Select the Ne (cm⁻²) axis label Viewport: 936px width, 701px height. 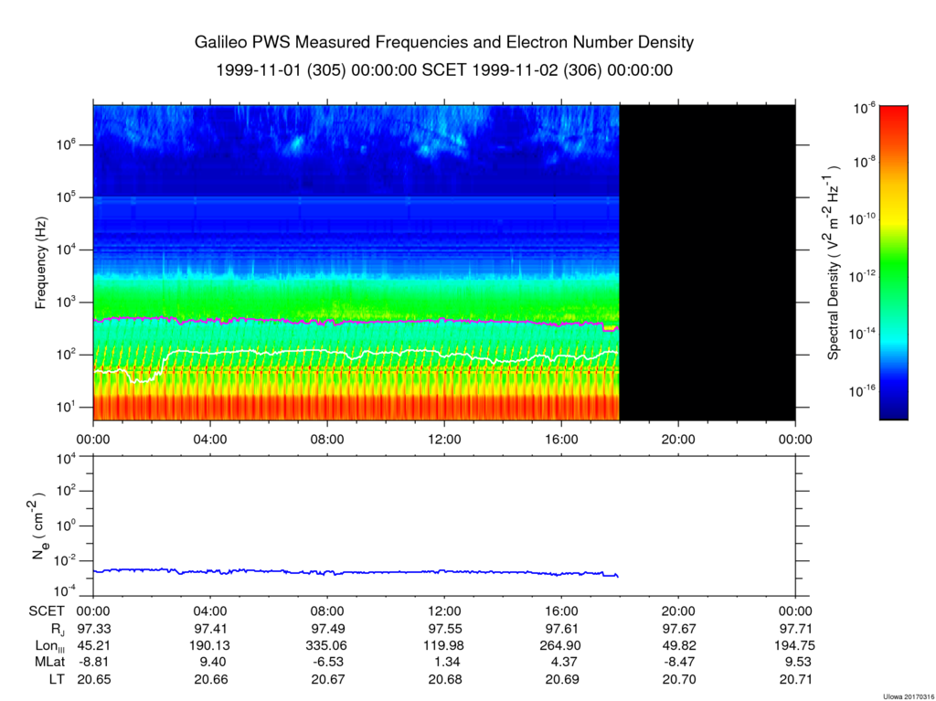[38, 526]
